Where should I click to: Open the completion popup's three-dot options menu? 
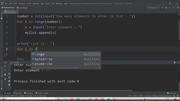pyautogui.click(x=100, y=68)
